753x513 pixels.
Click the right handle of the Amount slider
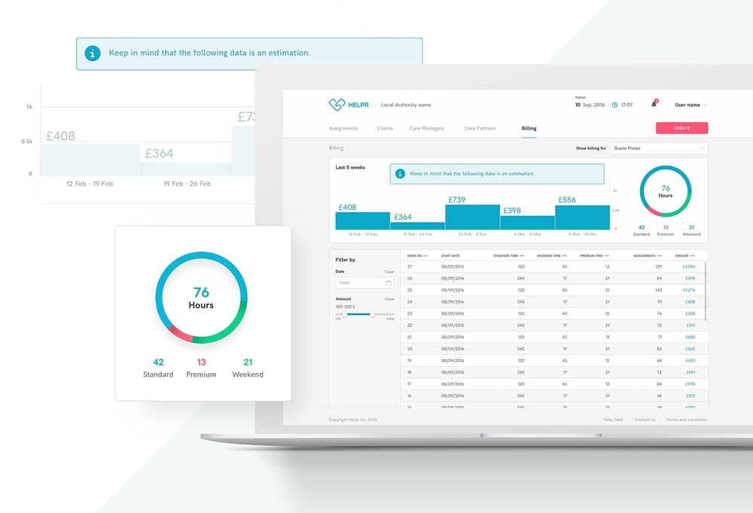(x=372, y=314)
